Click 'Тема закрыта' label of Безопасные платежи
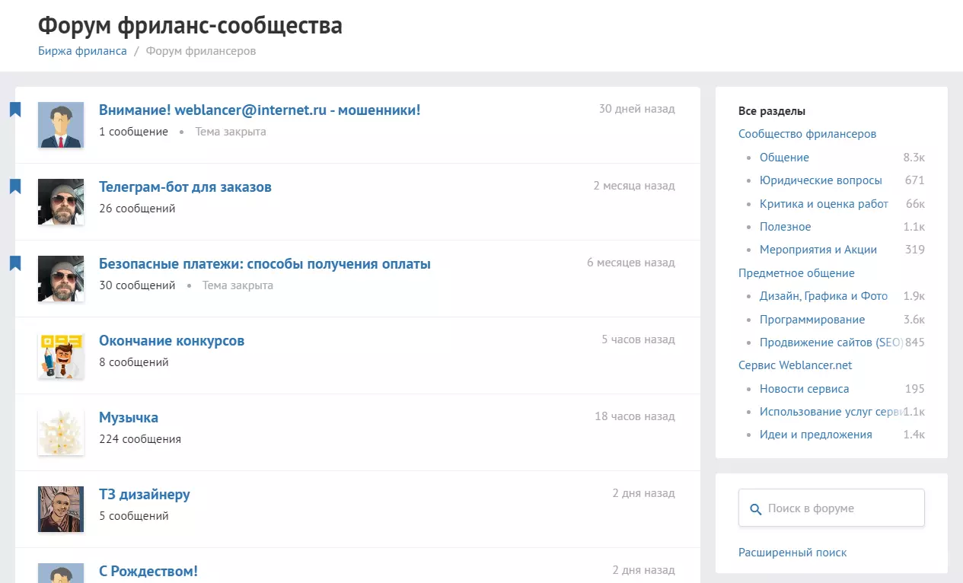This screenshot has height=583, width=963. tap(238, 285)
